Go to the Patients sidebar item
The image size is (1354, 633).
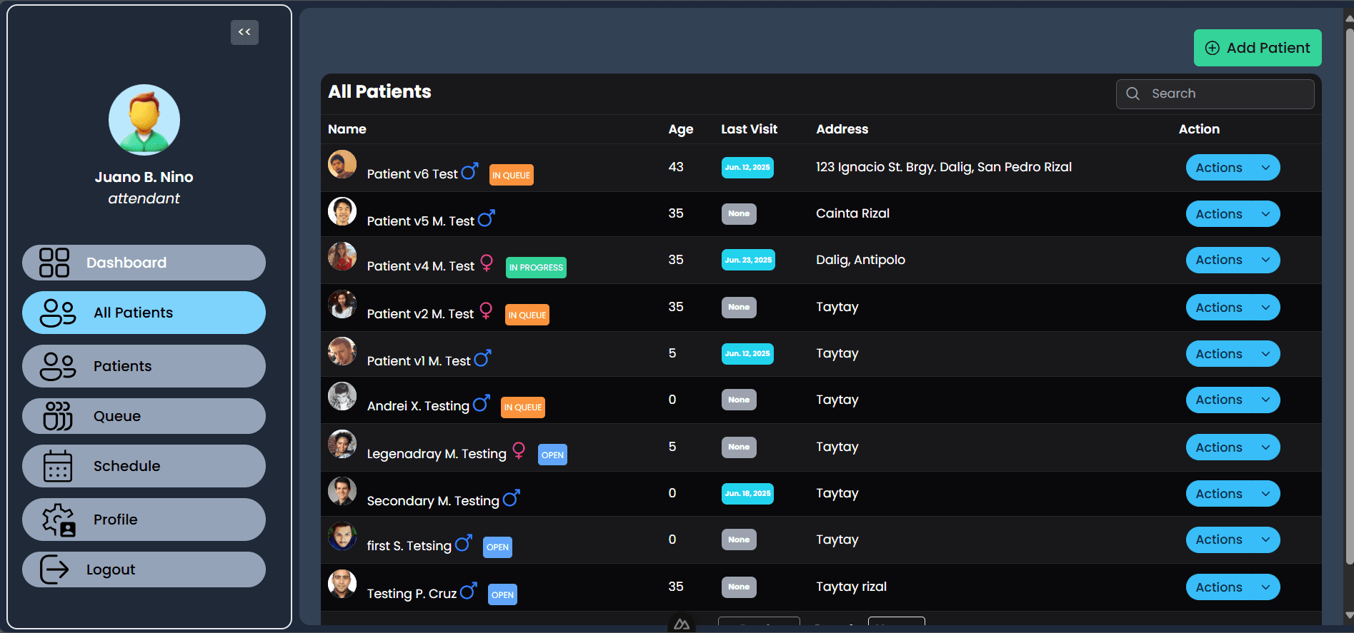(x=144, y=366)
